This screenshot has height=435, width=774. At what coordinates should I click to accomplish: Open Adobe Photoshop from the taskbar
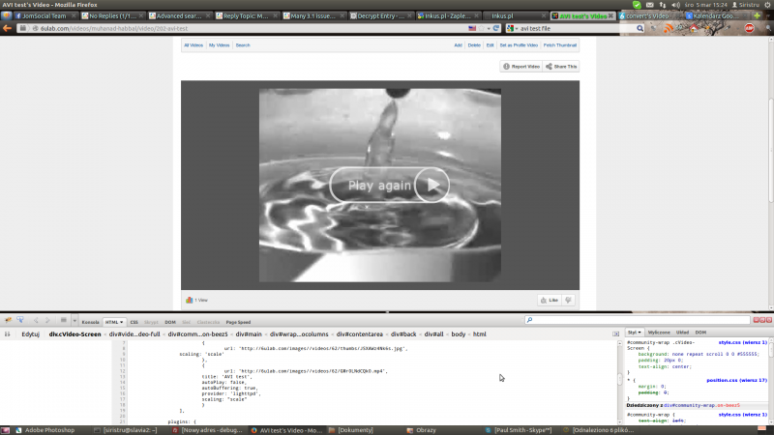pyautogui.click(x=45, y=430)
